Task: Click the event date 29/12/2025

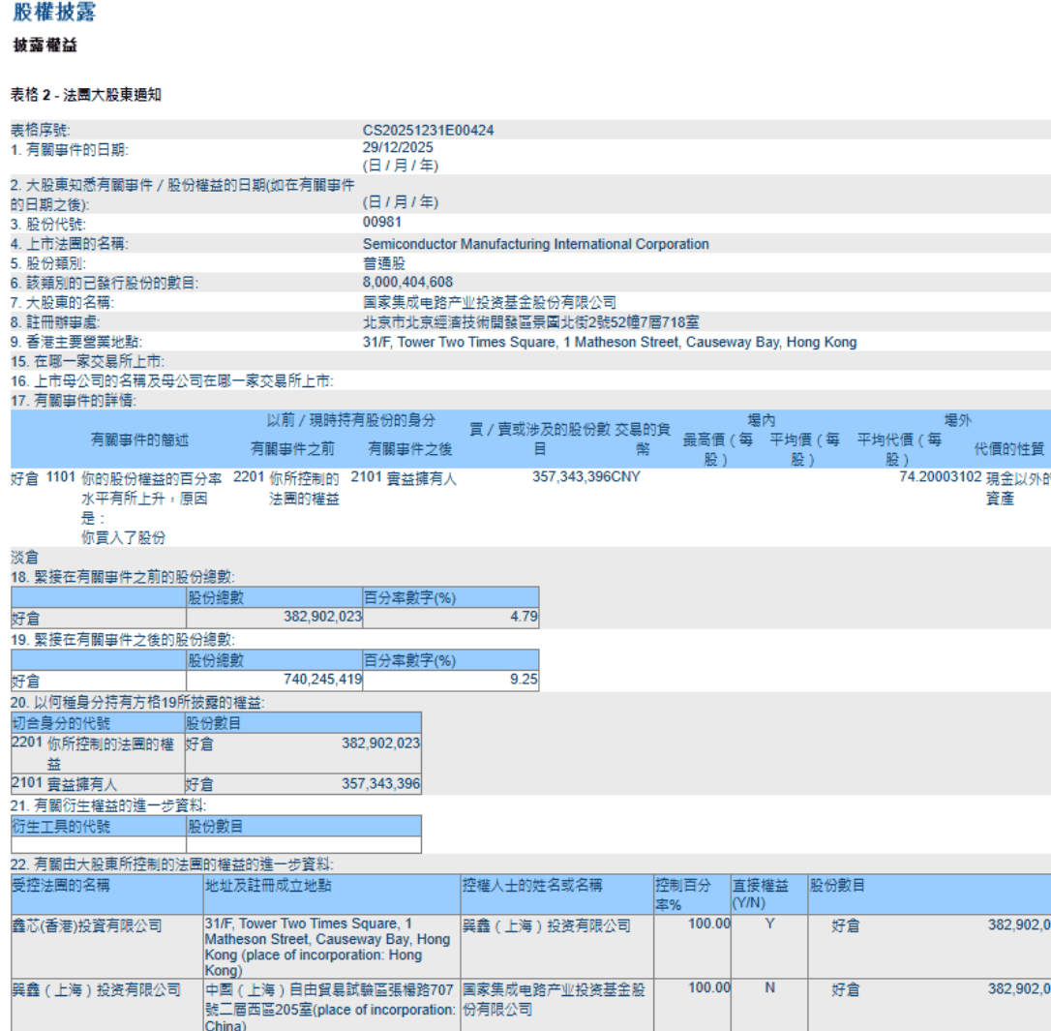Action: [398, 147]
